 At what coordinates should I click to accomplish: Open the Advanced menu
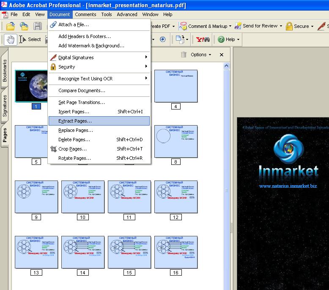pyautogui.click(x=127, y=14)
